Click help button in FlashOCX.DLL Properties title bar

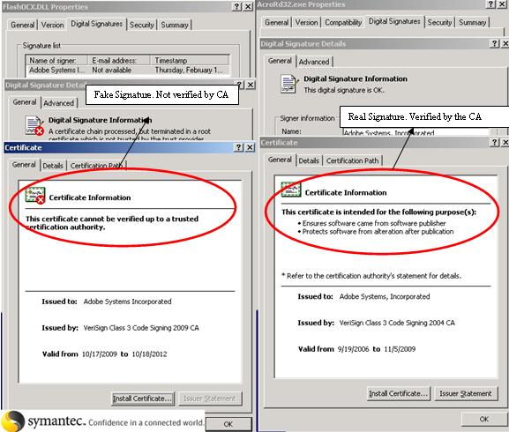pos(237,6)
